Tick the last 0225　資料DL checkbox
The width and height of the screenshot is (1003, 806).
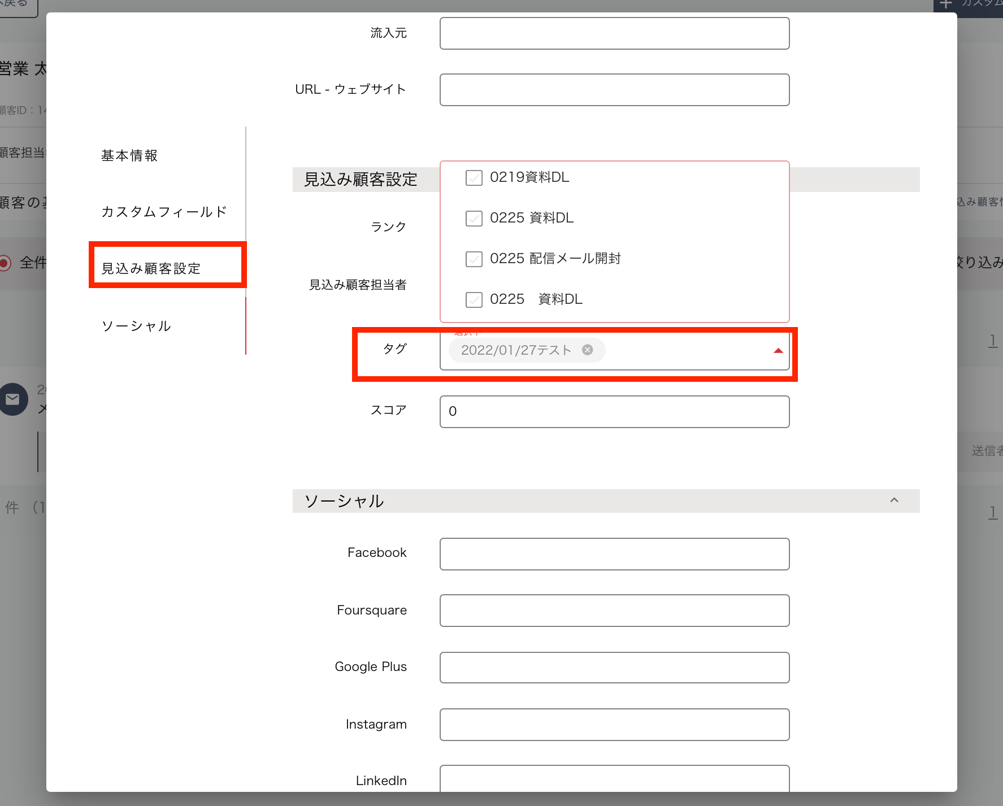pos(474,300)
